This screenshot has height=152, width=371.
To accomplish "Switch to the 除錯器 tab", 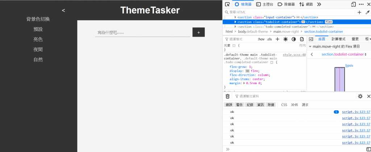I will pos(286,4).
